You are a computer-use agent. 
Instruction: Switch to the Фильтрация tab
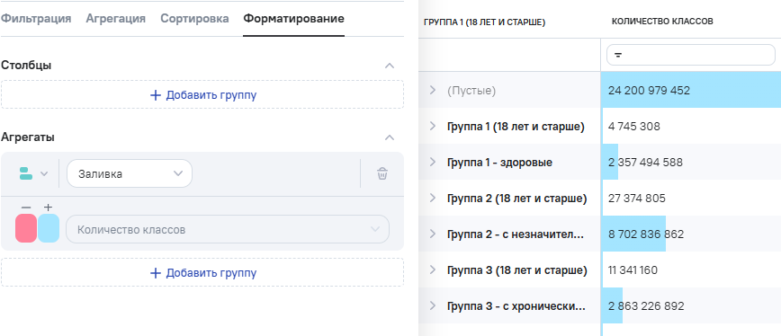(36, 19)
